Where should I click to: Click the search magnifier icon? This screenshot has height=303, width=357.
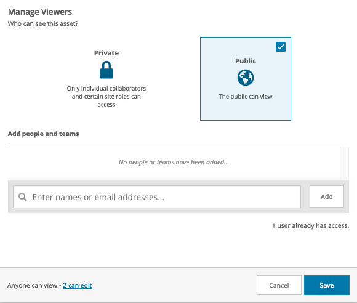pos(23,197)
